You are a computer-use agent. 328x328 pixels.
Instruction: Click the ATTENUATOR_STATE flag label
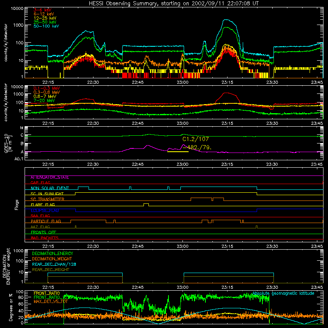50,177
